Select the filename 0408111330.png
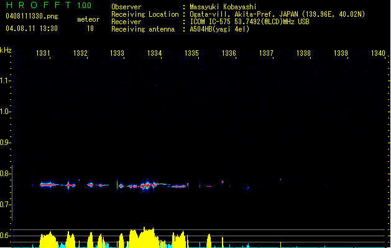The height and width of the screenshot is (248, 391). pos(32,16)
